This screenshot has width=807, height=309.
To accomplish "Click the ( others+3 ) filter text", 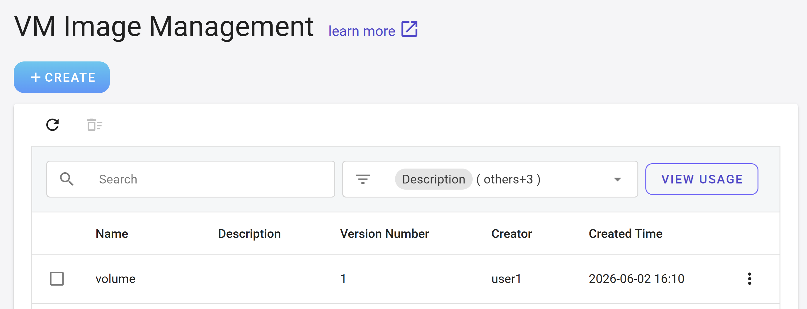I will pyautogui.click(x=508, y=179).
